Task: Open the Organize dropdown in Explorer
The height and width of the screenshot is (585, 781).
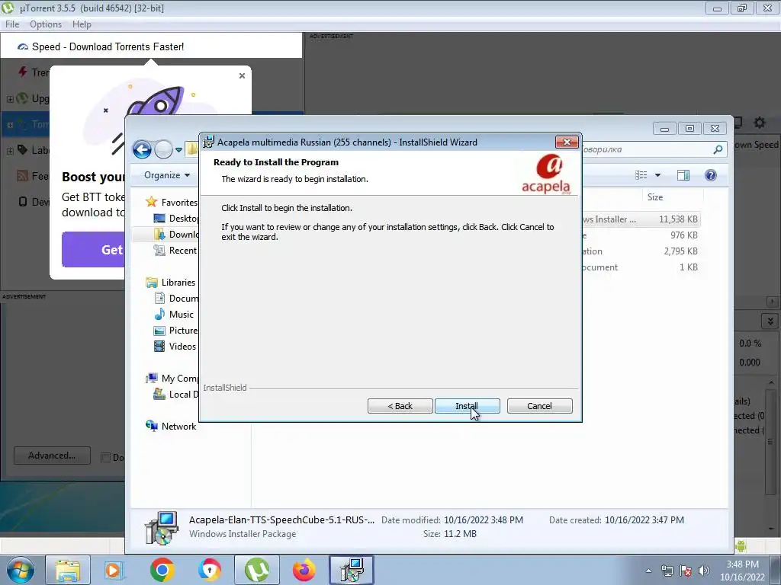Action: pos(167,175)
